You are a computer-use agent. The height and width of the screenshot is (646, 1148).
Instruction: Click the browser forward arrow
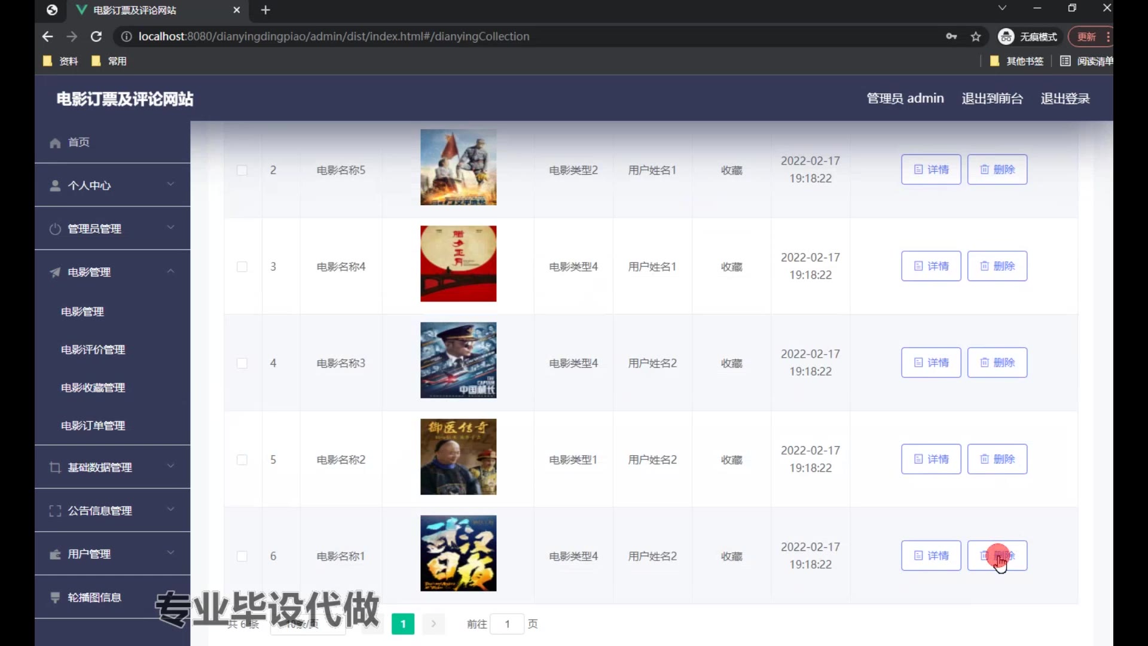point(72,36)
